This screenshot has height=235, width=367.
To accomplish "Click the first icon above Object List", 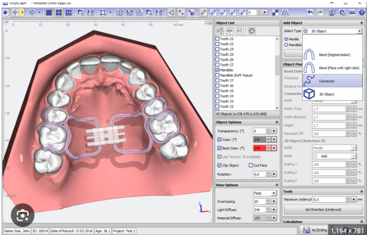I will 221,31.
